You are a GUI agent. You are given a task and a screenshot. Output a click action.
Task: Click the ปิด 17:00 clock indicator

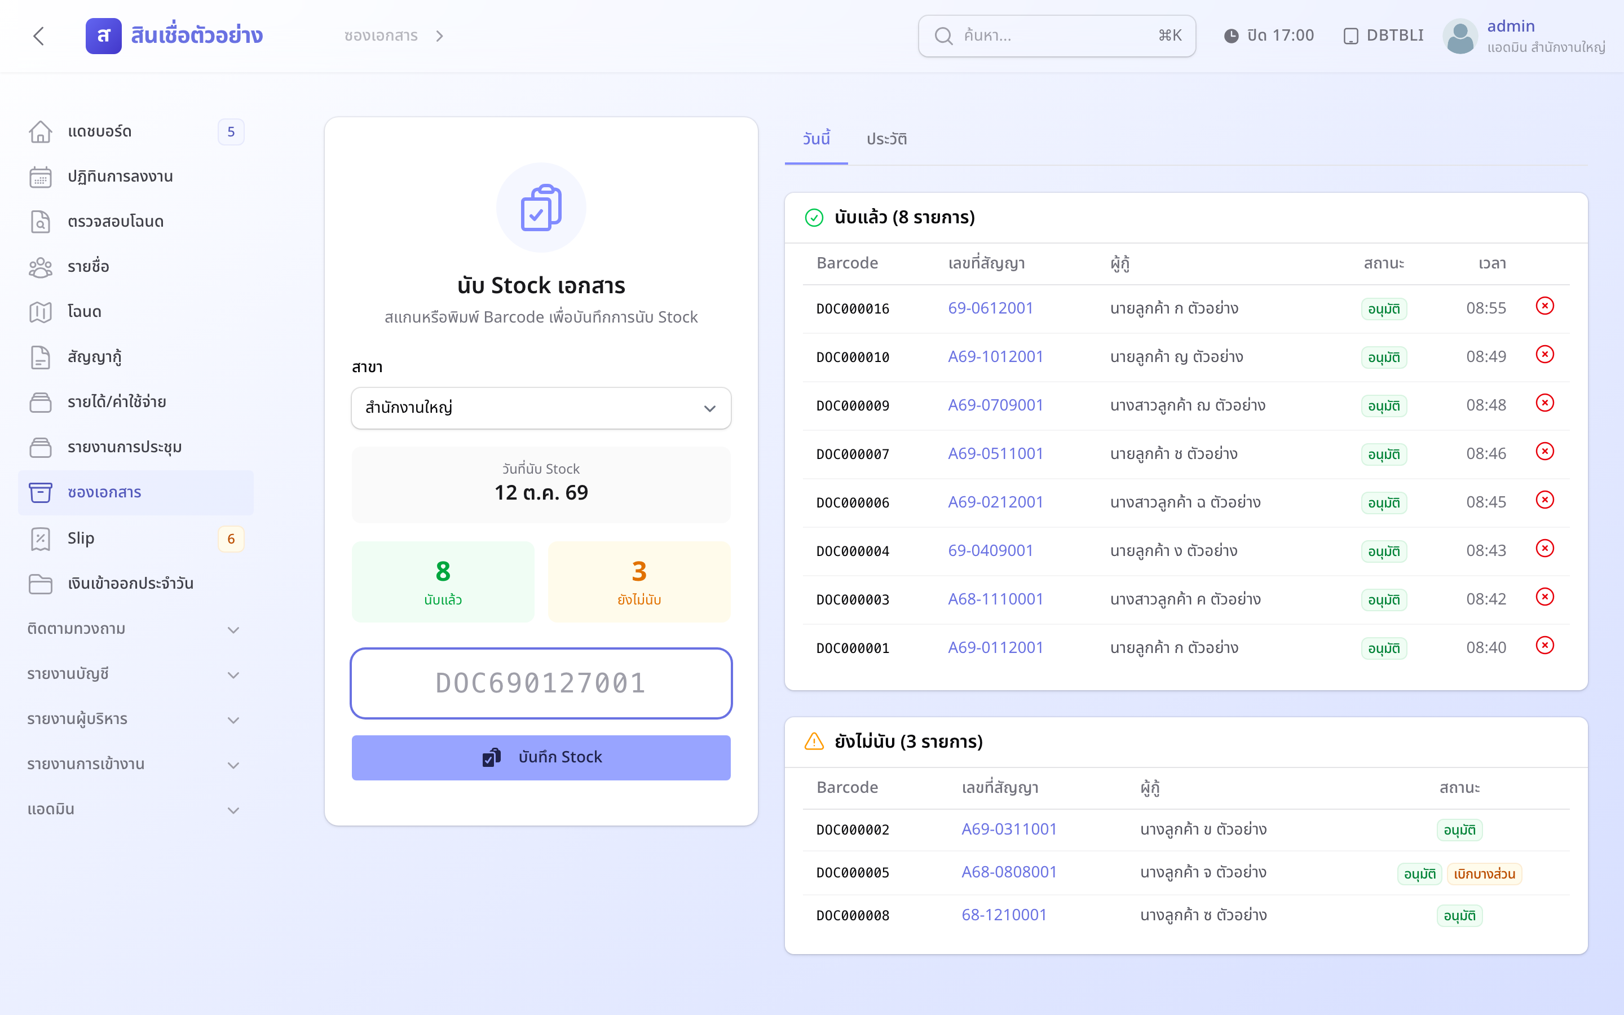tap(1268, 36)
